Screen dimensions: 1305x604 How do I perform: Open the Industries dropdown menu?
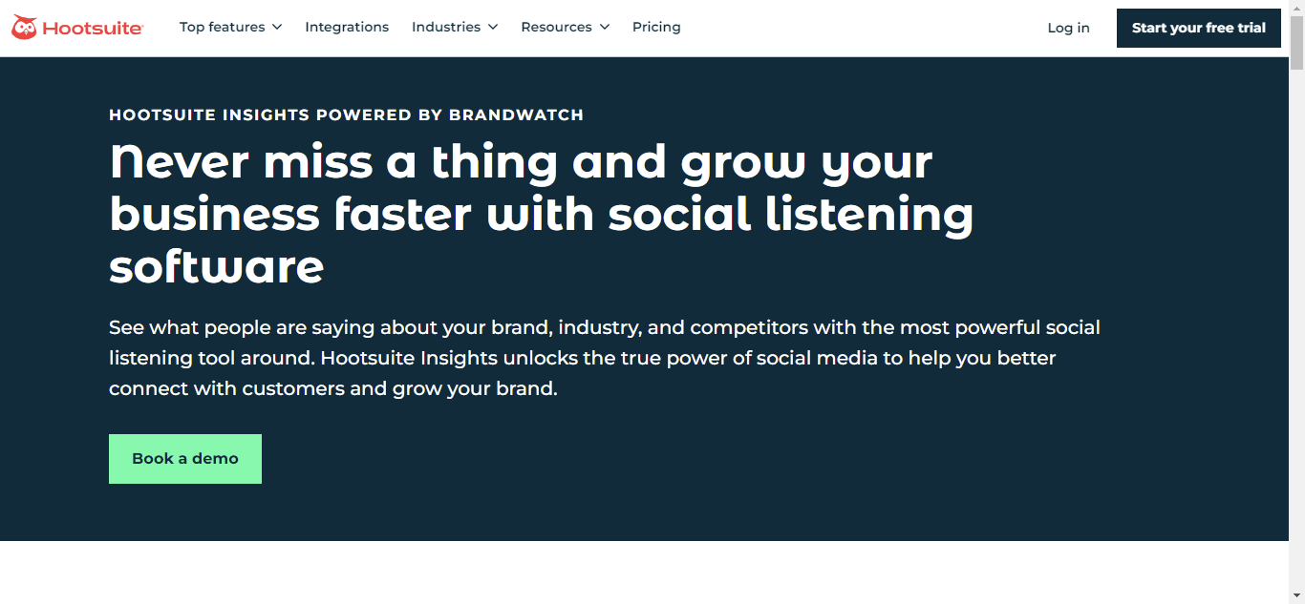coord(446,27)
